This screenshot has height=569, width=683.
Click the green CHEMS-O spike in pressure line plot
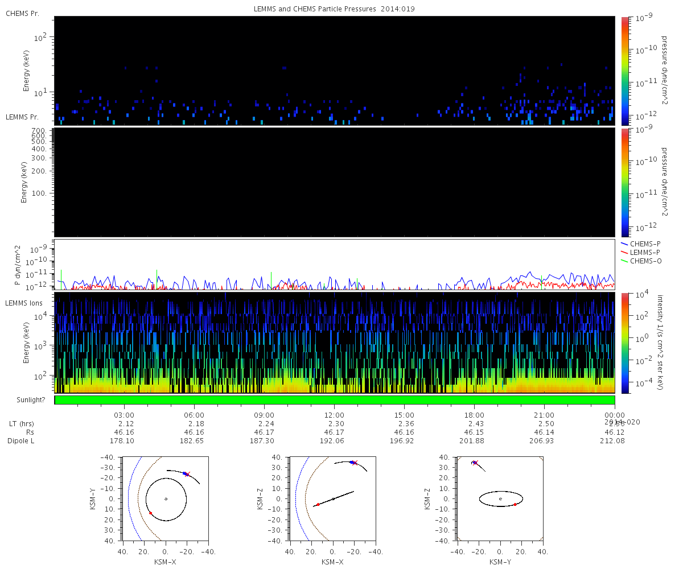pyautogui.click(x=271, y=279)
